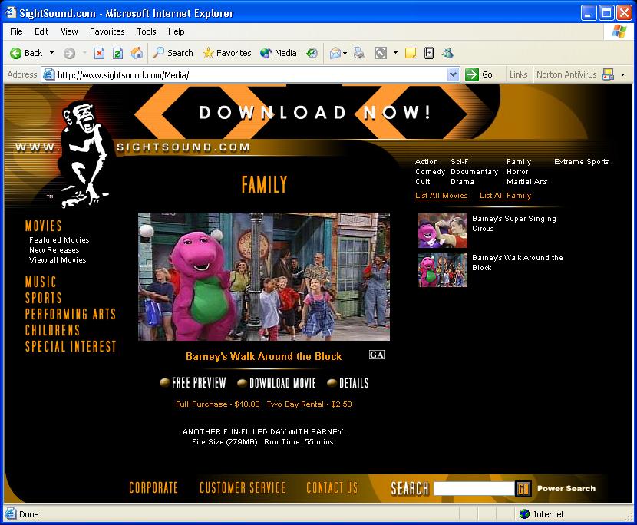Open the Help menu

177,31
